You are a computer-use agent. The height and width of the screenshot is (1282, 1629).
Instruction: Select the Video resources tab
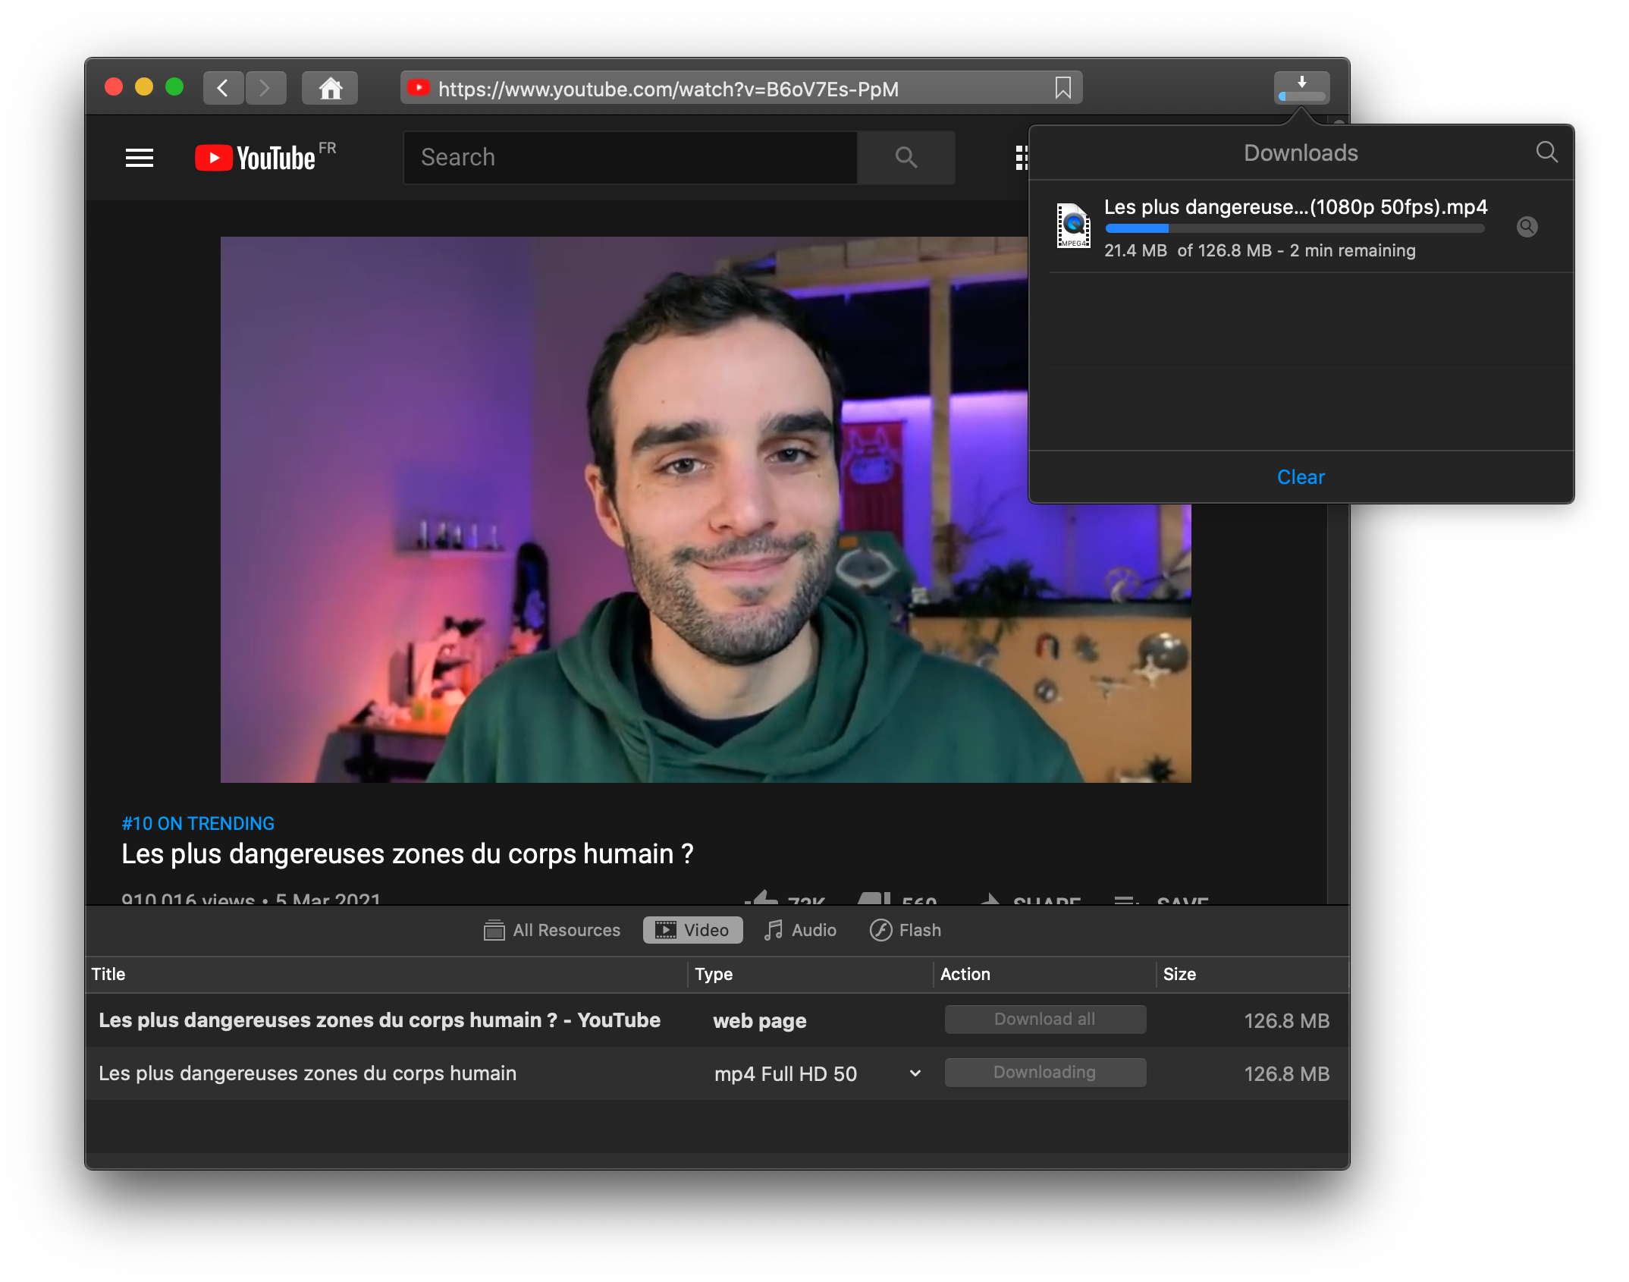coord(692,930)
